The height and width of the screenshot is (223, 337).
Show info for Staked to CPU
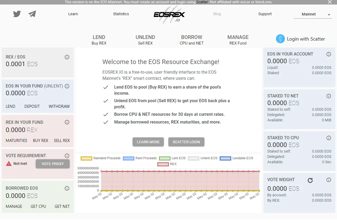329,138
